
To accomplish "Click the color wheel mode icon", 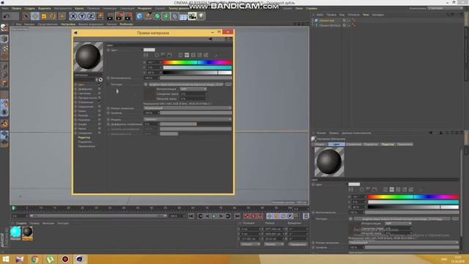I will pos(156,55).
